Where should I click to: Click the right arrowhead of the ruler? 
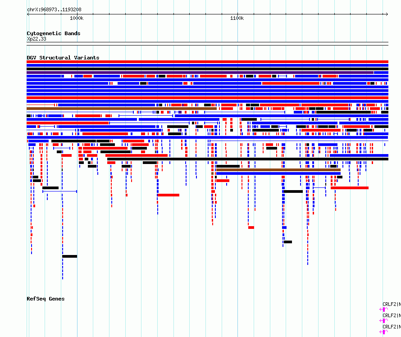click(x=387, y=14)
